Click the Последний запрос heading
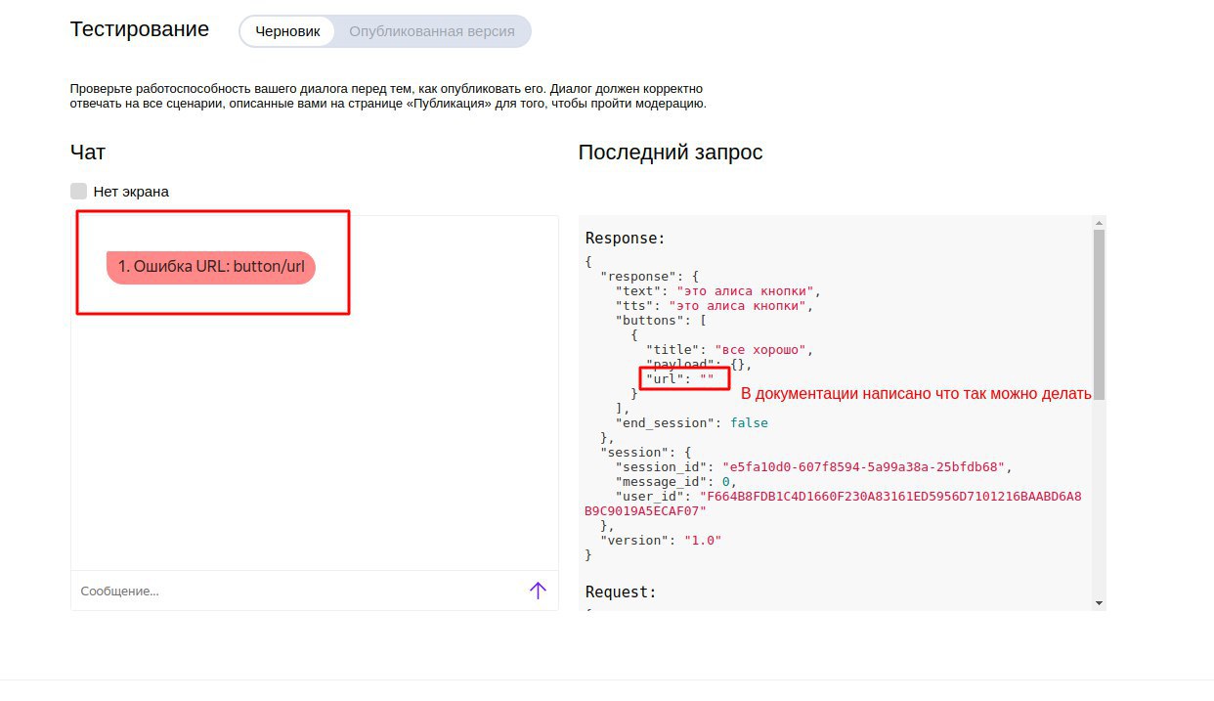The image size is (1214, 701). pyautogui.click(x=671, y=153)
